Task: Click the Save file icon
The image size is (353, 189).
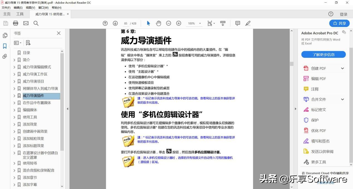Action: coord(6,23)
